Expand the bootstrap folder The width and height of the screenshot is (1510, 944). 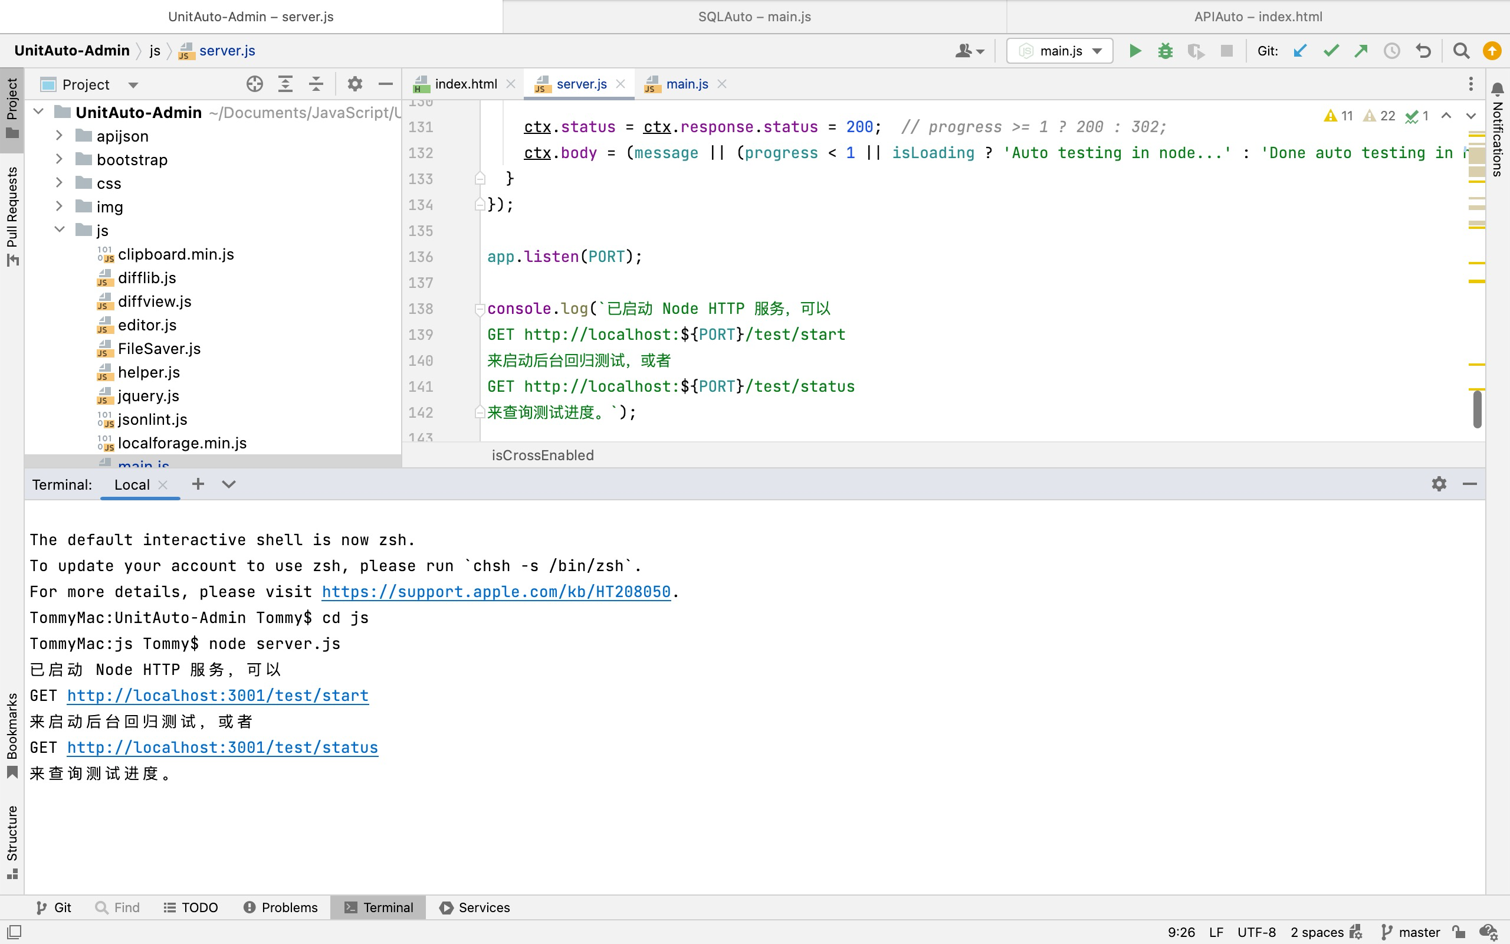(58, 159)
